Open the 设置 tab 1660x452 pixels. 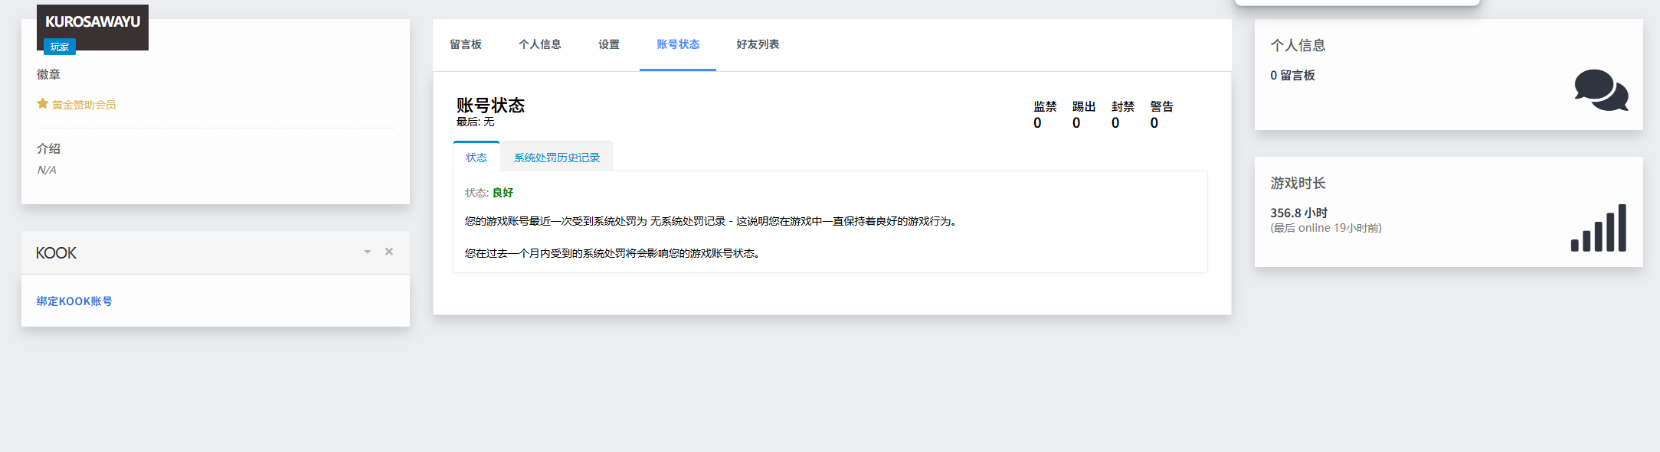609,44
